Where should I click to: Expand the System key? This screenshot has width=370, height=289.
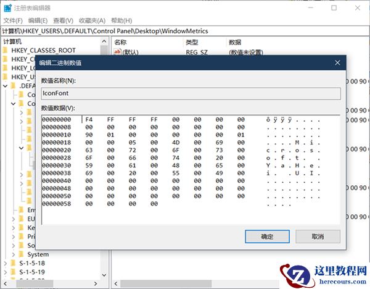pos(13,254)
